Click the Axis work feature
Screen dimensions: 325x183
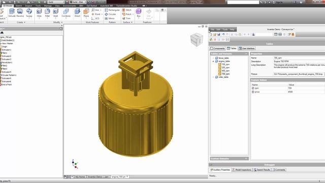click(x=95, y=10)
